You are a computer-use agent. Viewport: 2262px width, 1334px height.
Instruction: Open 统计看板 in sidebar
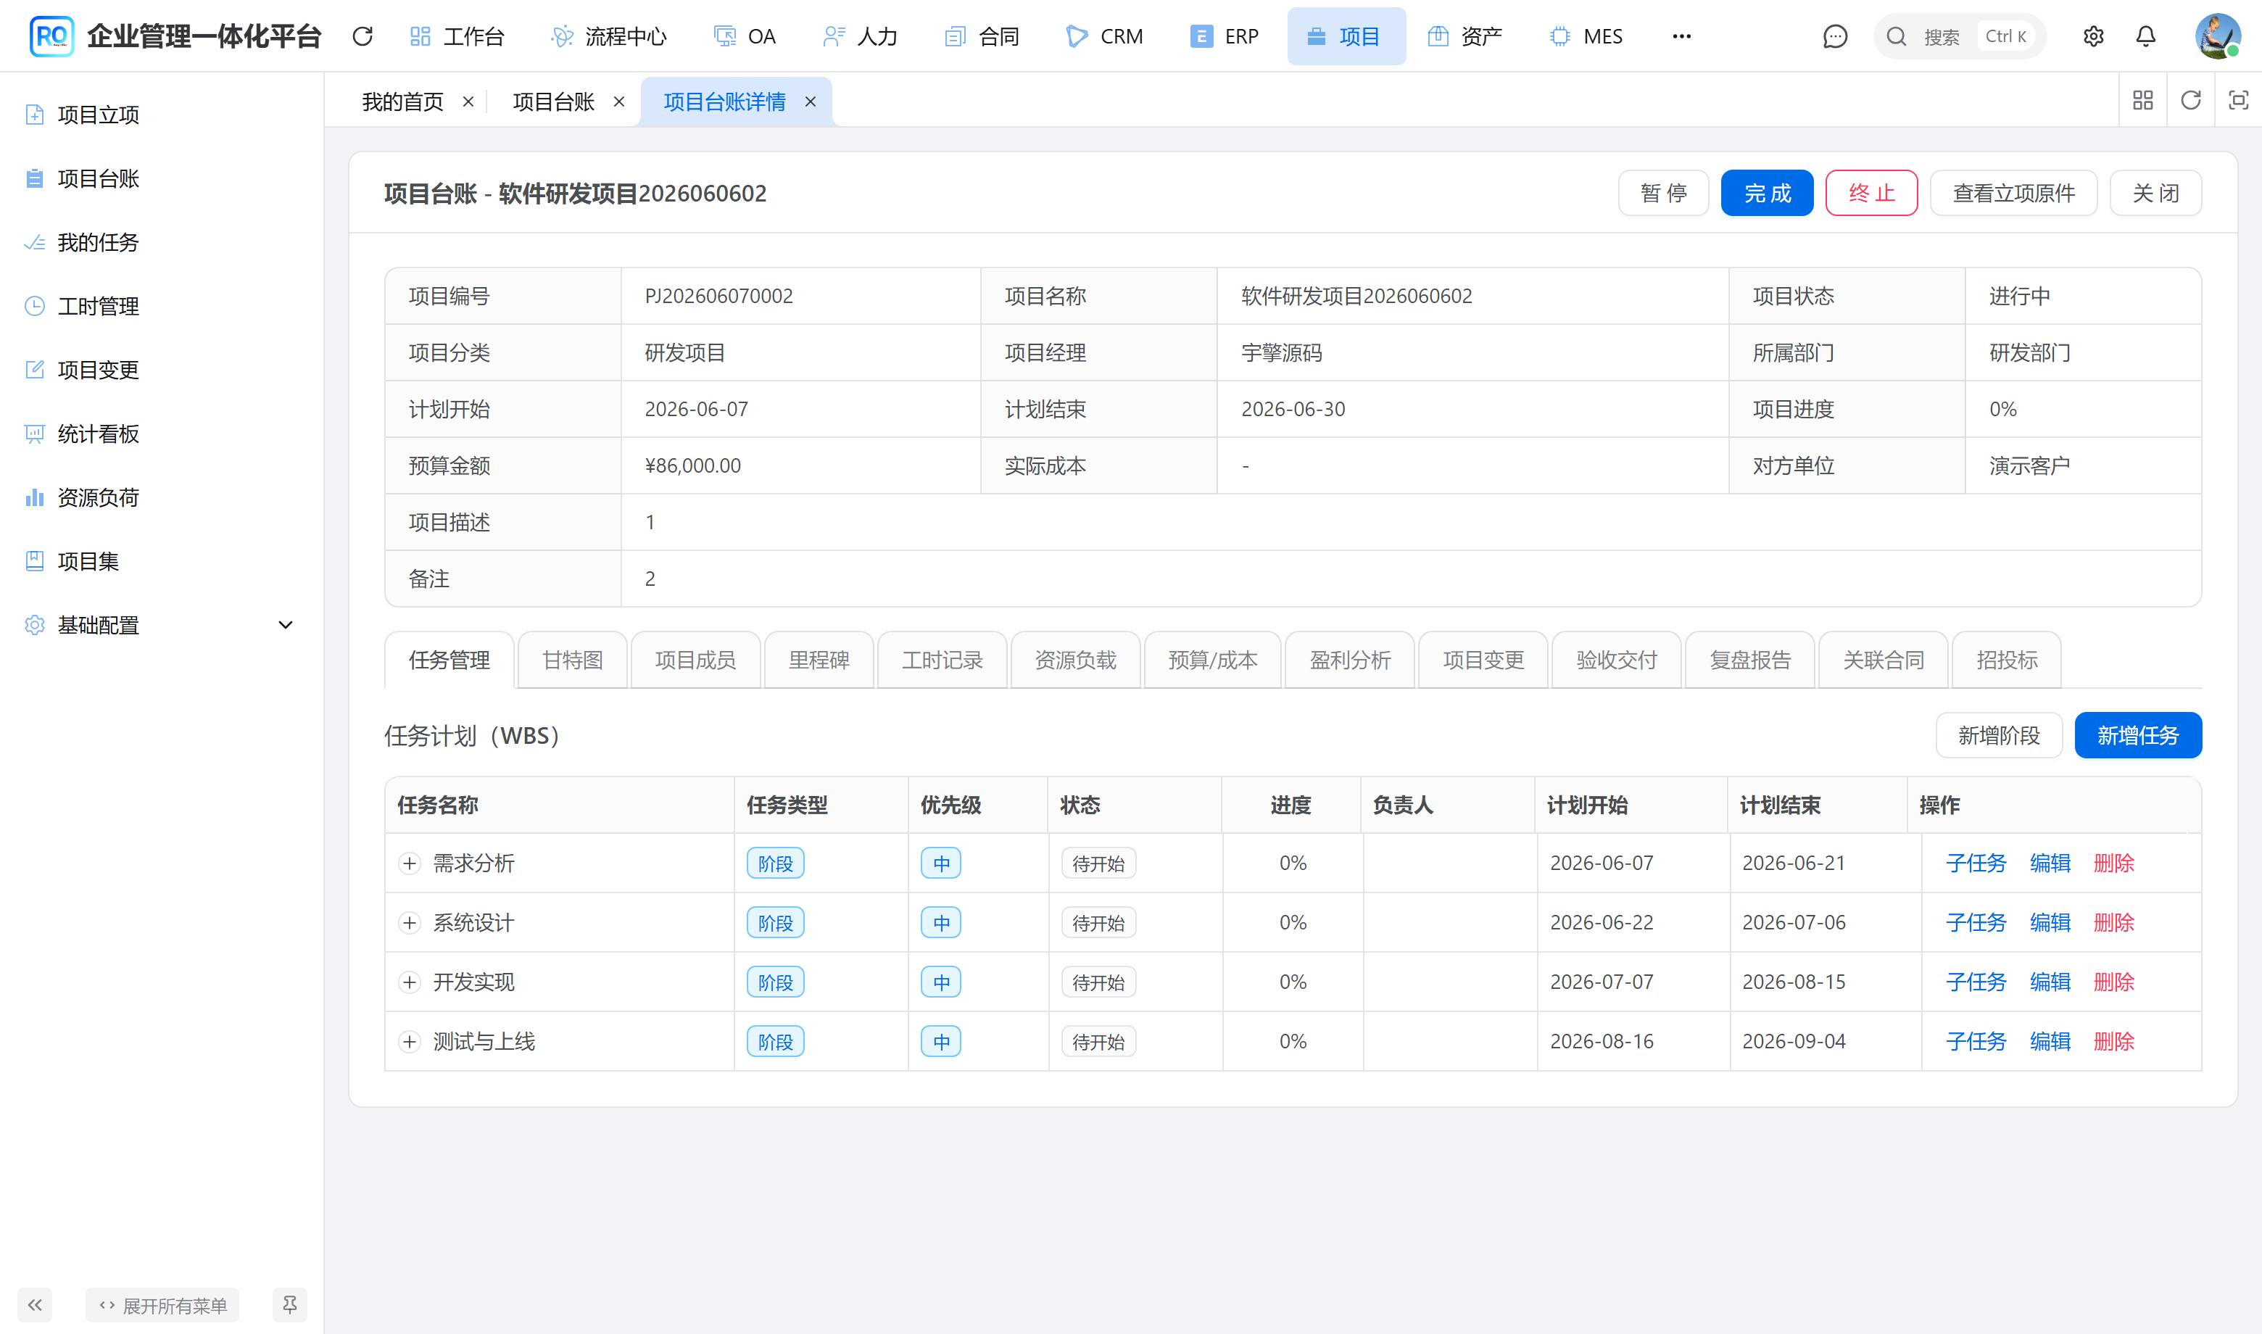[98, 434]
